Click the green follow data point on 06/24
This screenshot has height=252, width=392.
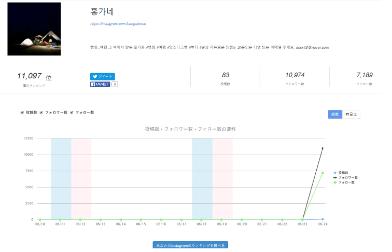point(322,173)
